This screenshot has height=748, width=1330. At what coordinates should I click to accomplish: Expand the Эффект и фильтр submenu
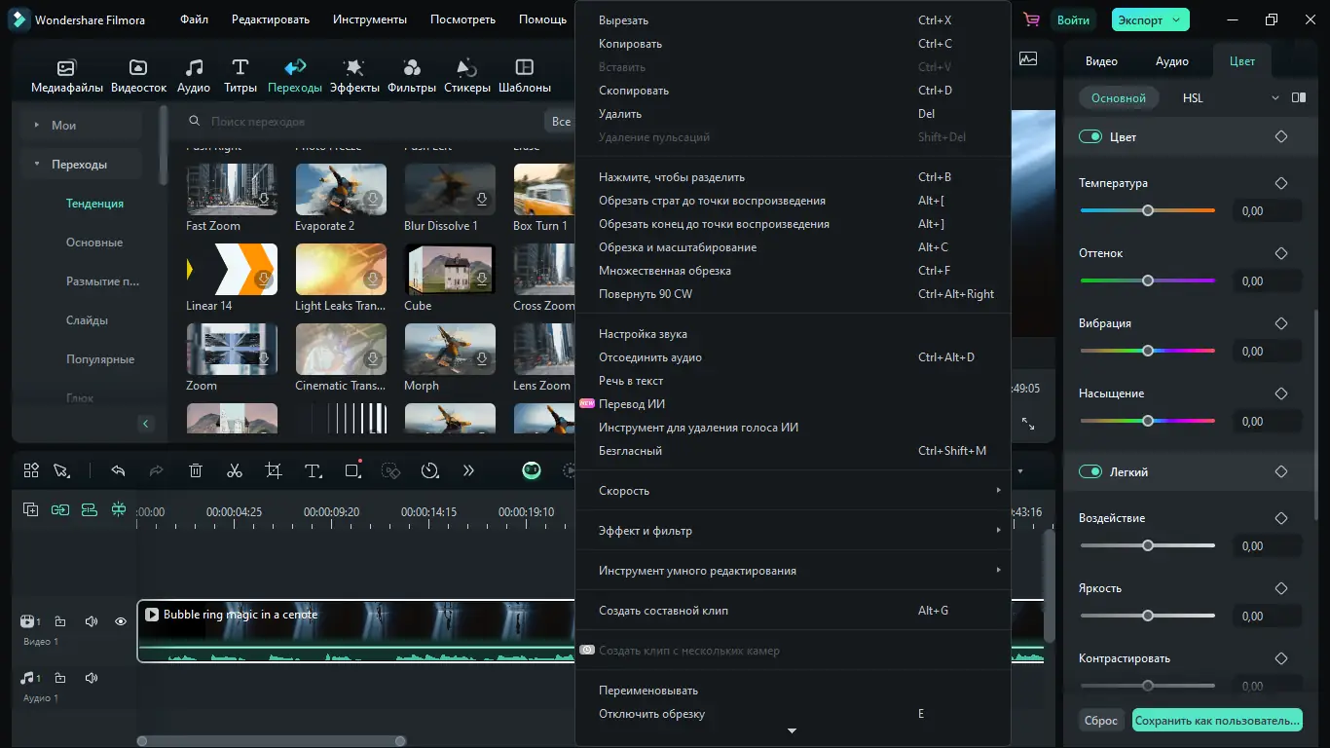click(x=794, y=531)
